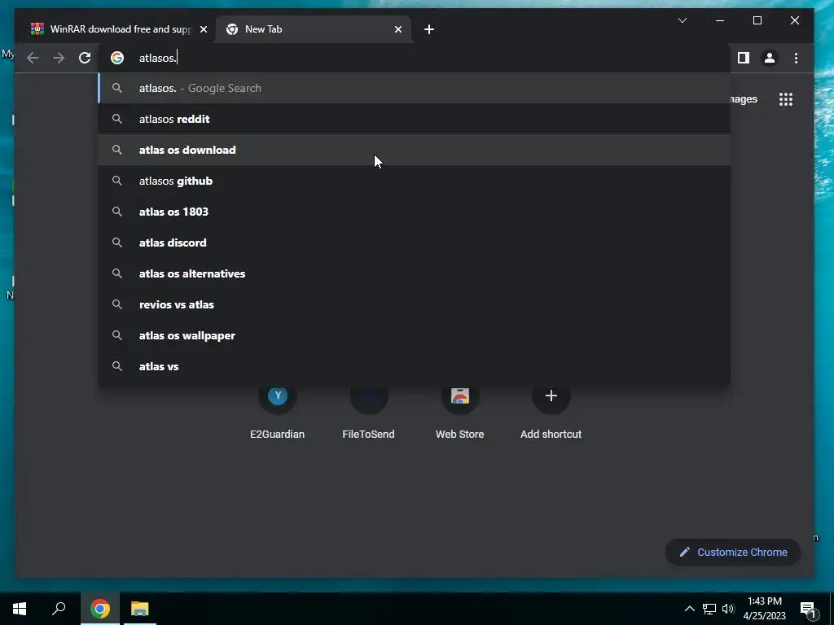
Task: Select the New Tab tab
Action: [313, 29]
